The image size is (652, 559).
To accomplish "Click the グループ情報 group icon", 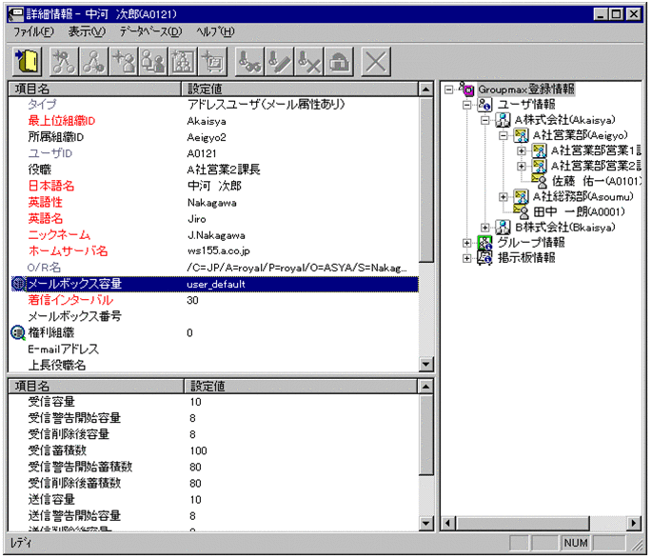I will (x=484, y=243).
